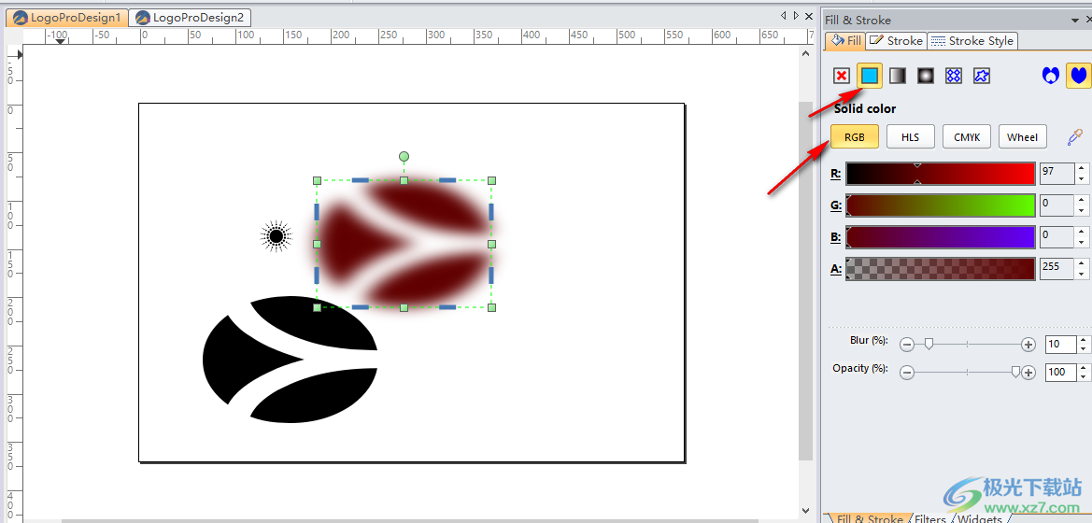Click the canvas vertical scrollbar down arrow
The height and width of the screenshot is (523, 1092).
coord(806,511)
